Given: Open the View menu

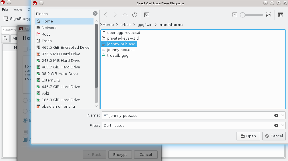Looking at the screenshot, I should pos(18,9).
